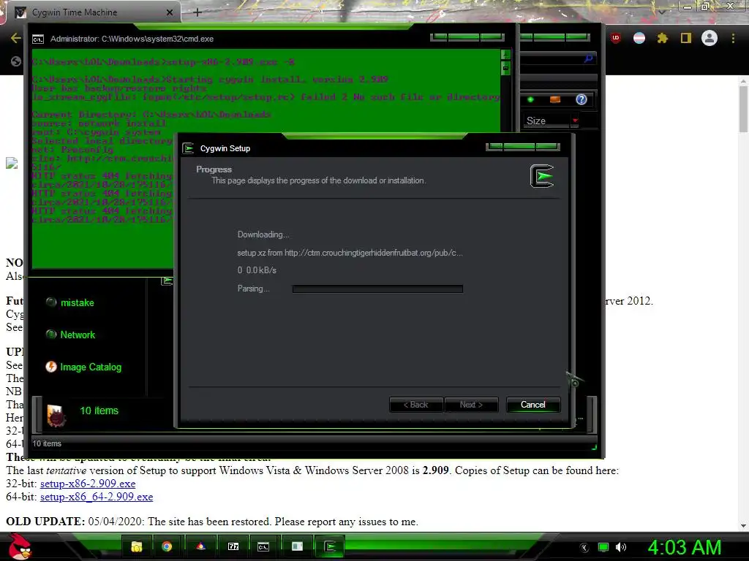Click the Cygwin icon behind the Setup dialog's left edge
This screenshot has width=749, height=561.
(x=167, y=281)
